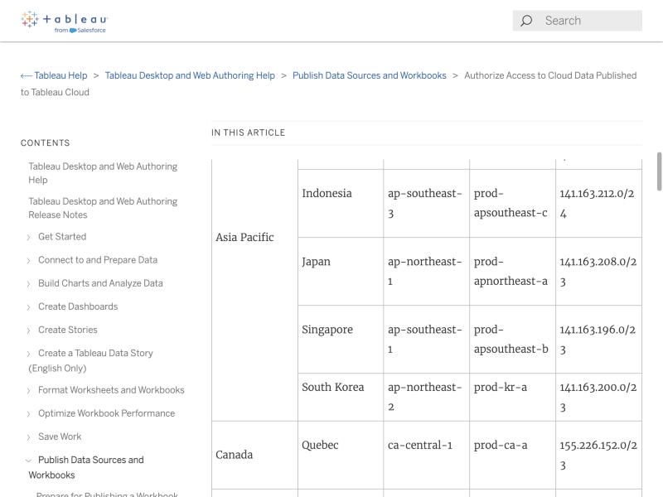The height and width of the screenshot is (497, 663).
Task: Click the 141.163.212.0/24 IP cell
Action: (x=598, y=203)
